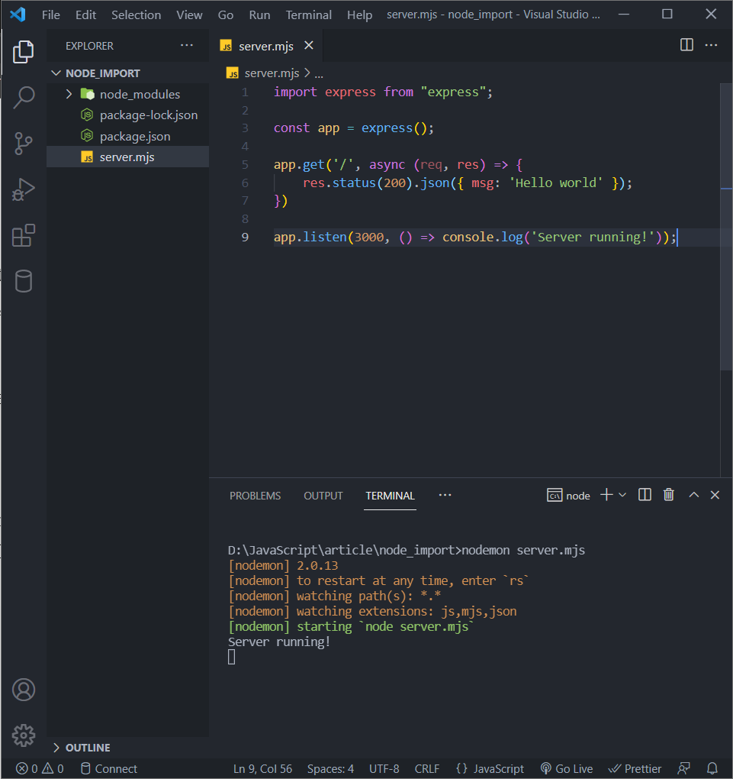The height and width of the screenshot is (779, 733).
Task: Open the Manage settings gear
Action: click(x=23, y=735)
